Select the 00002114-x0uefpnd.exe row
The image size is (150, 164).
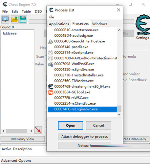pyautogui.click(x=82, y=52)
